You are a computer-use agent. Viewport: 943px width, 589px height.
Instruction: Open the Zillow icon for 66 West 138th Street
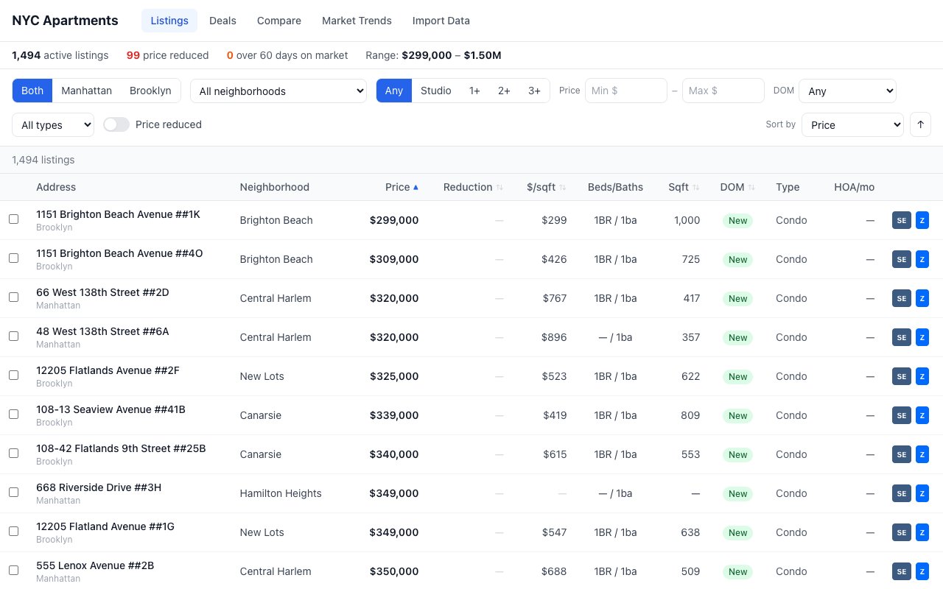click(x=922, y=298)
